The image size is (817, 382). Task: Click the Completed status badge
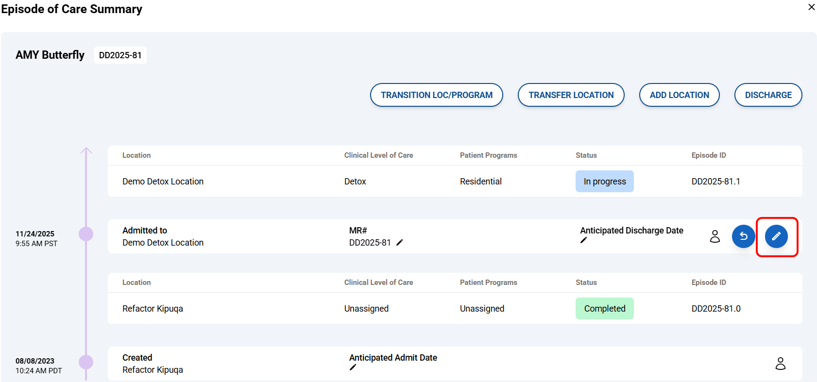click(x=604, y=309)
